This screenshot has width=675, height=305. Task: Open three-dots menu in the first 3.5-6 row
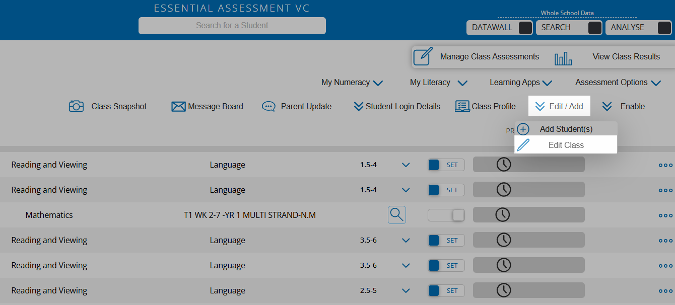(665, 241)
